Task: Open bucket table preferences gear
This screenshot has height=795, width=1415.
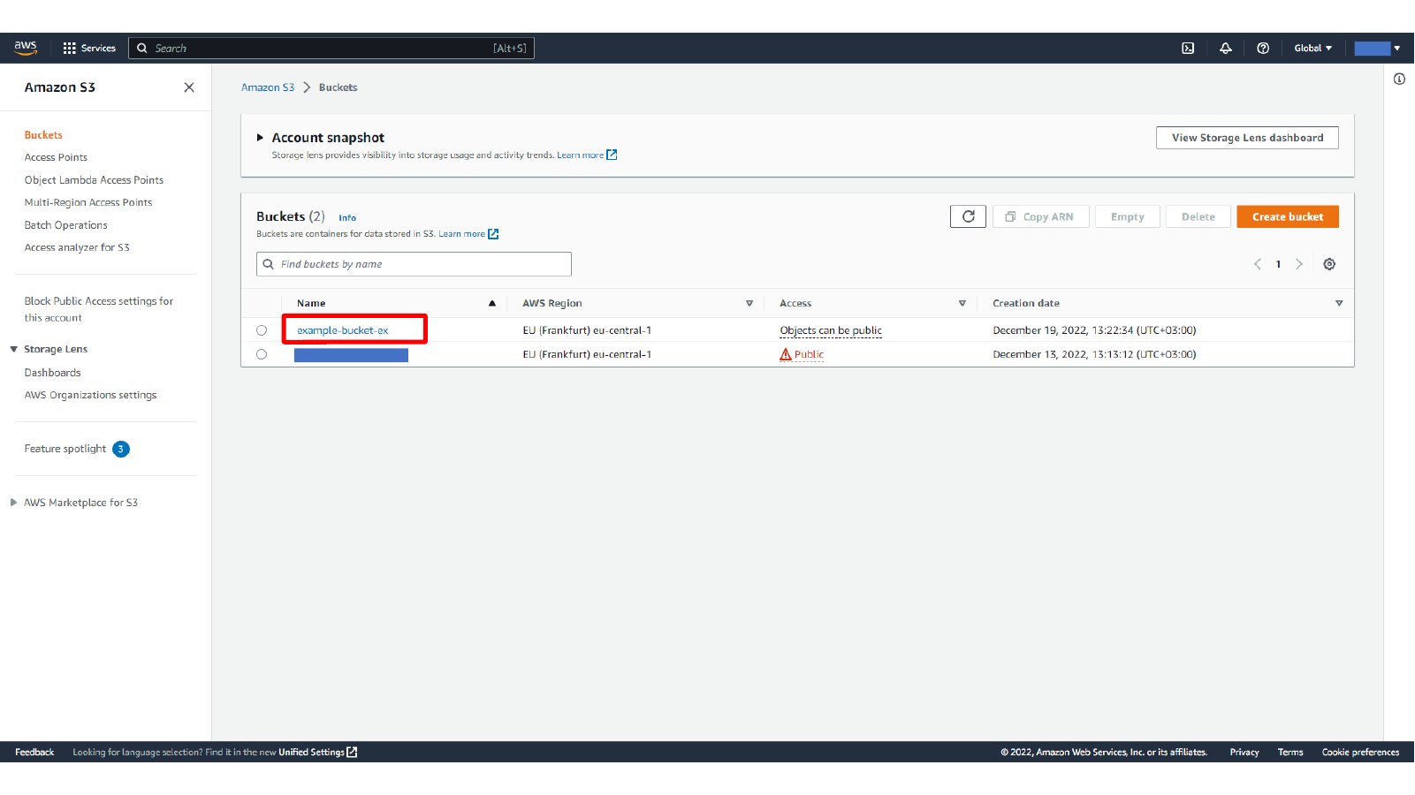Action: pyautogui.click(x=1329, y=264)
